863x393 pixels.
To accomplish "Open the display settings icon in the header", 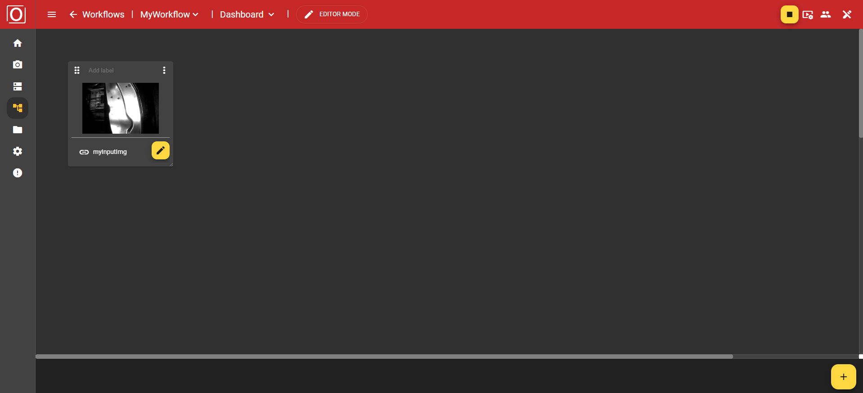I will click(x=808, y=14).
